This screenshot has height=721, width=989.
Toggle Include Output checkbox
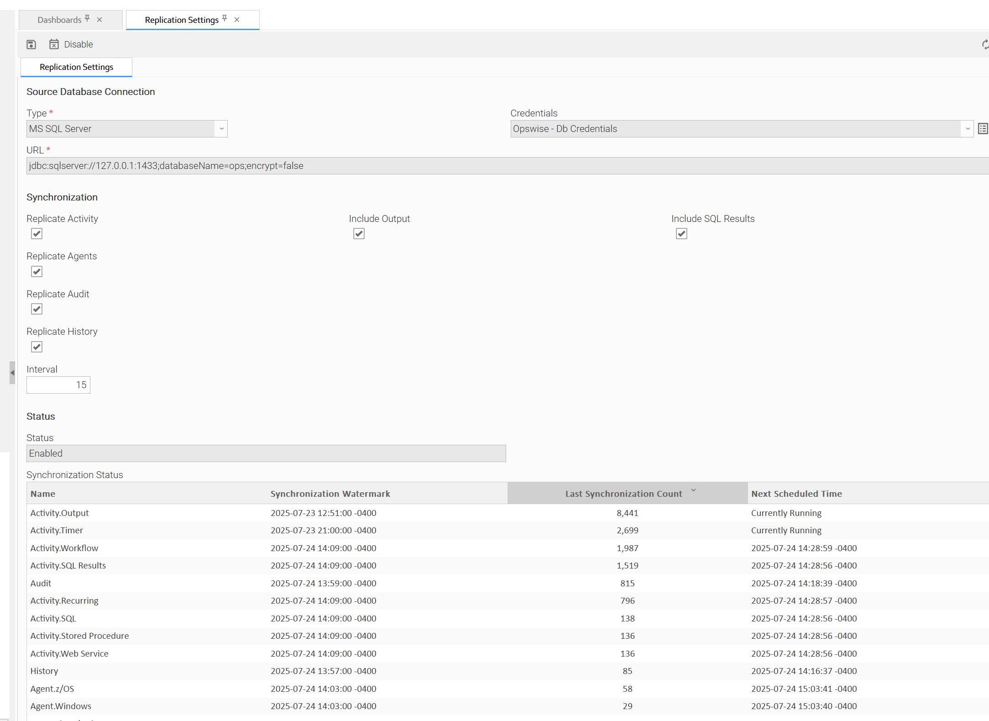tap(359, 234)
